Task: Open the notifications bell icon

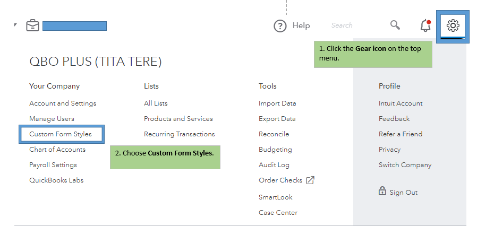Action: click(425, 25)
